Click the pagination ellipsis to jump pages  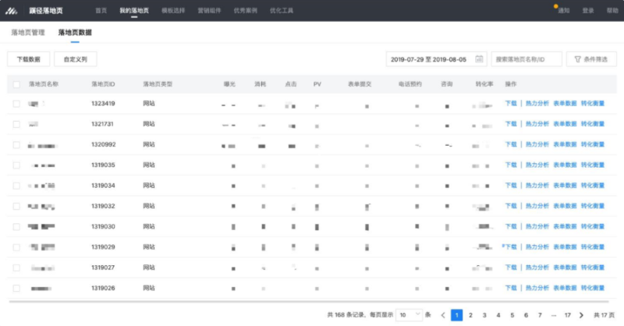coord(554,315)
